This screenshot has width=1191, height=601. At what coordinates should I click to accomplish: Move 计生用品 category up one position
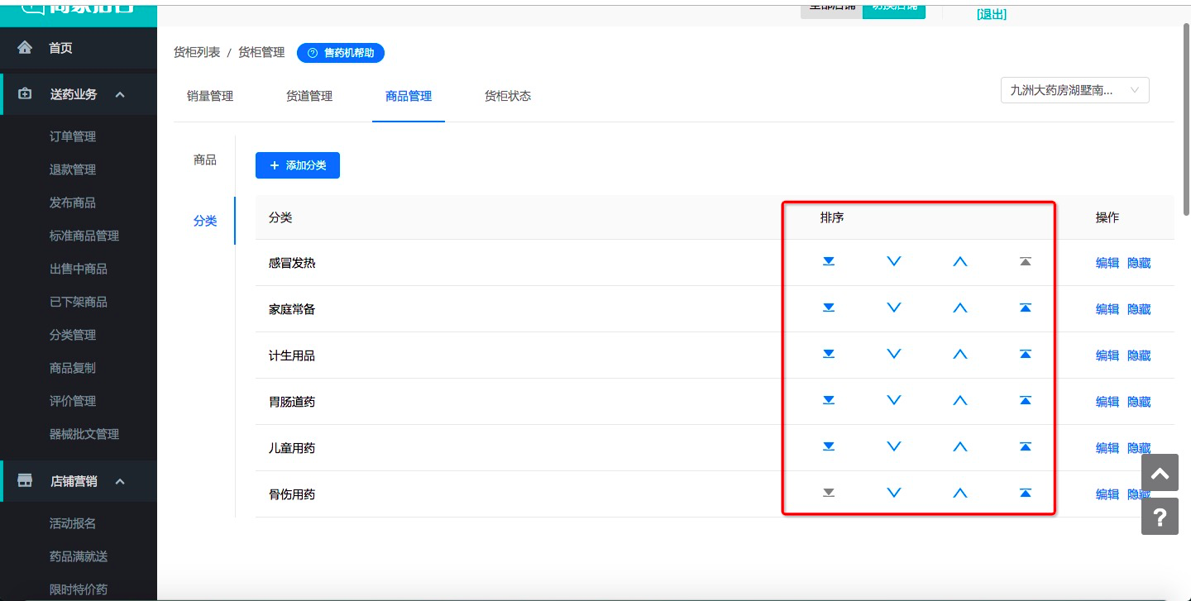[x=959, y=355]
